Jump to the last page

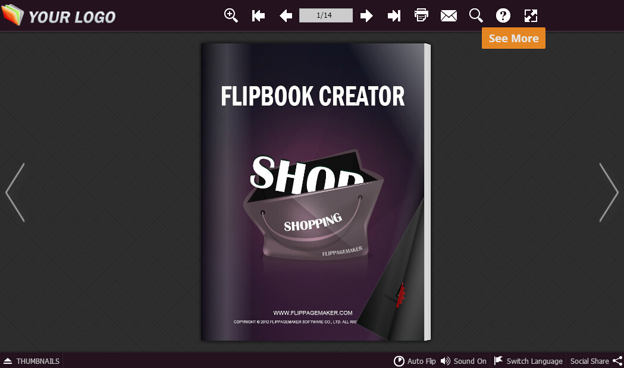pos(394,16)
